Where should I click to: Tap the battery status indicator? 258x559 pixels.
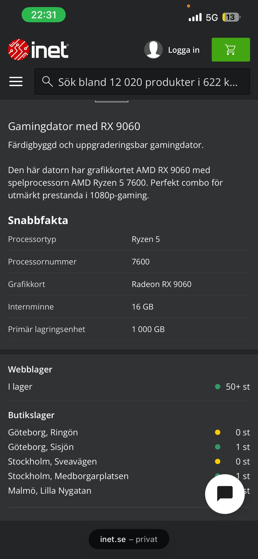[x=231, y=17]
